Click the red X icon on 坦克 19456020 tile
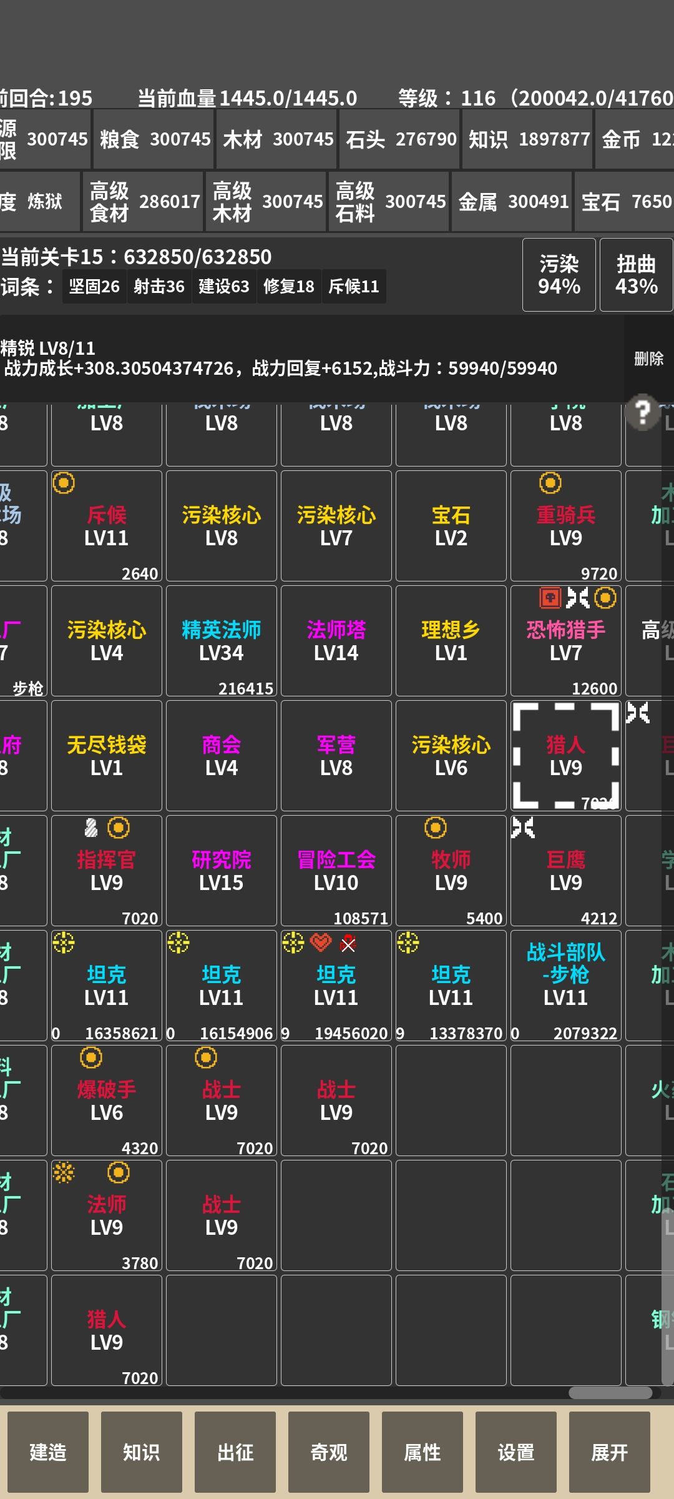The image size is (674, 1499). pos(348,944)
